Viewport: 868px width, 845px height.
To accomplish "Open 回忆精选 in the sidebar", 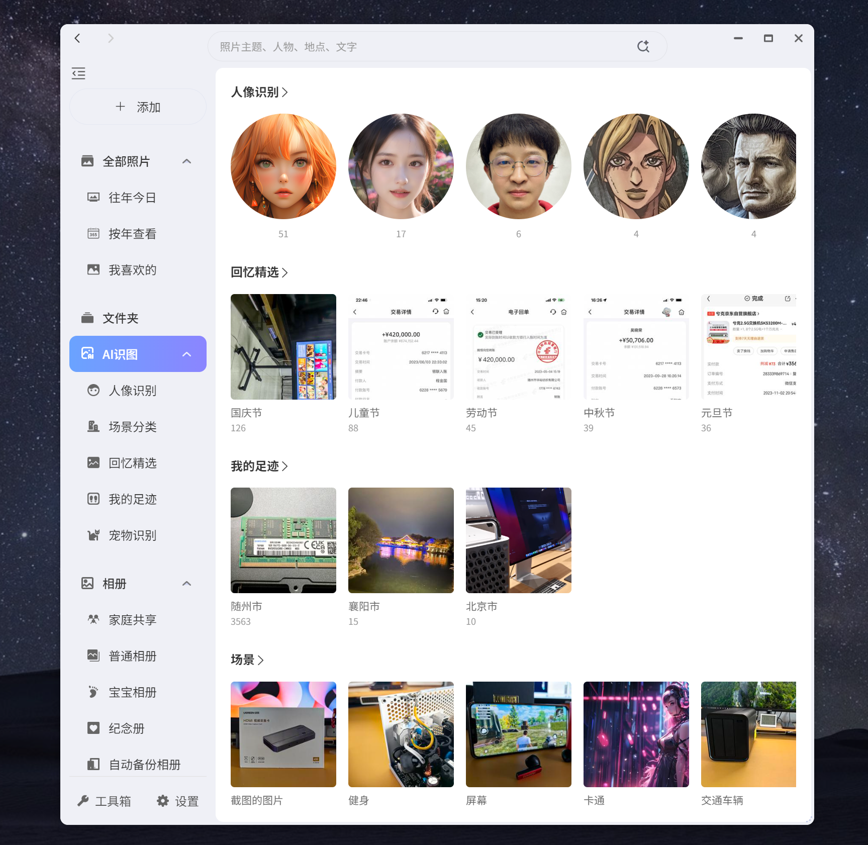I will [x=138, y=463].
